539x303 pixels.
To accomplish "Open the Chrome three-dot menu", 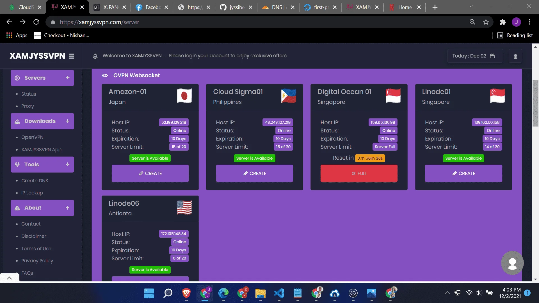I will (530, 22).
